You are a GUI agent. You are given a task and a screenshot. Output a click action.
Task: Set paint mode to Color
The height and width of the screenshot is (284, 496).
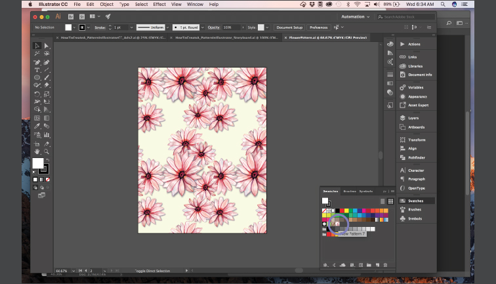[x=35, y=180]
